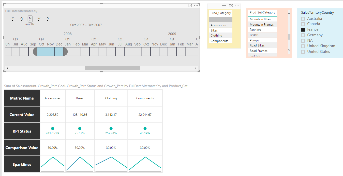This screenshot has width=343, height=176.
Task: Check the Canada country checkbox
Action: click(x=303, y=24)
